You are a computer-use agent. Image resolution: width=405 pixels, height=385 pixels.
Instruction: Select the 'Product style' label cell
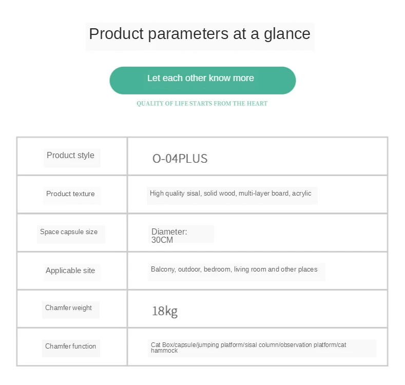tap(72, 157)
